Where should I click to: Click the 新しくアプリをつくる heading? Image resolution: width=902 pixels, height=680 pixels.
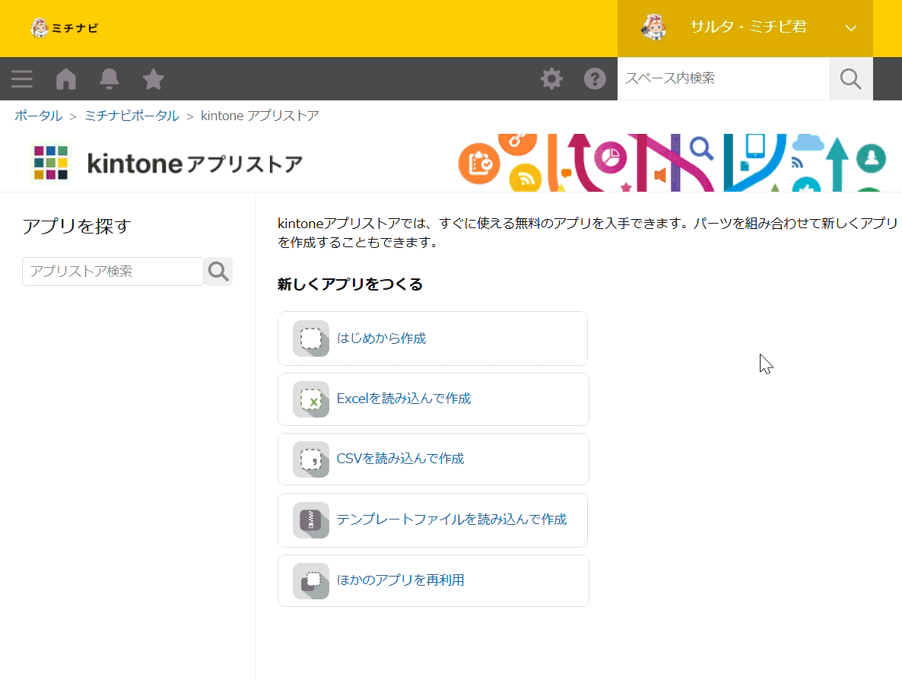tap(351, 284)
